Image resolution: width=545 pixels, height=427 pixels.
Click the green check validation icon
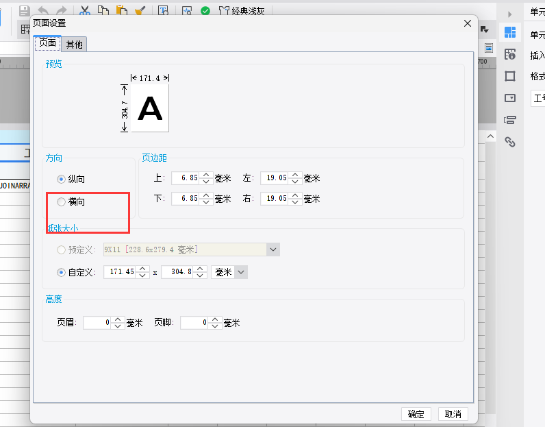point(205,11)
